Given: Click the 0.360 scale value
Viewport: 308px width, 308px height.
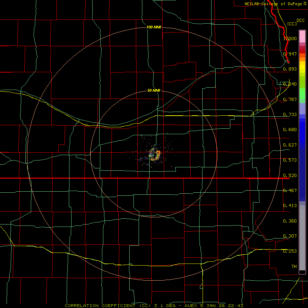Looking at the screenshot, I should (290, 221).
